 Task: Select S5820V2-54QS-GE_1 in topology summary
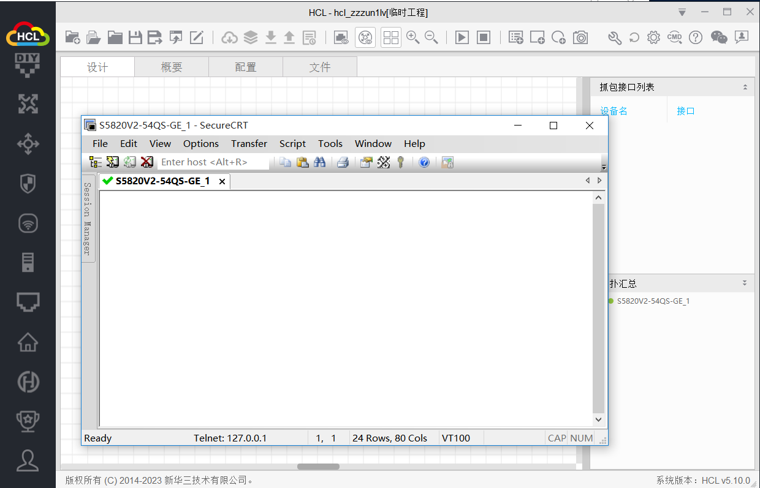653,301
